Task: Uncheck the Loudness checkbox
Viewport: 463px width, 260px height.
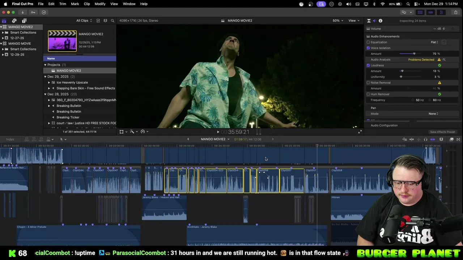Action: click(368, 65)
